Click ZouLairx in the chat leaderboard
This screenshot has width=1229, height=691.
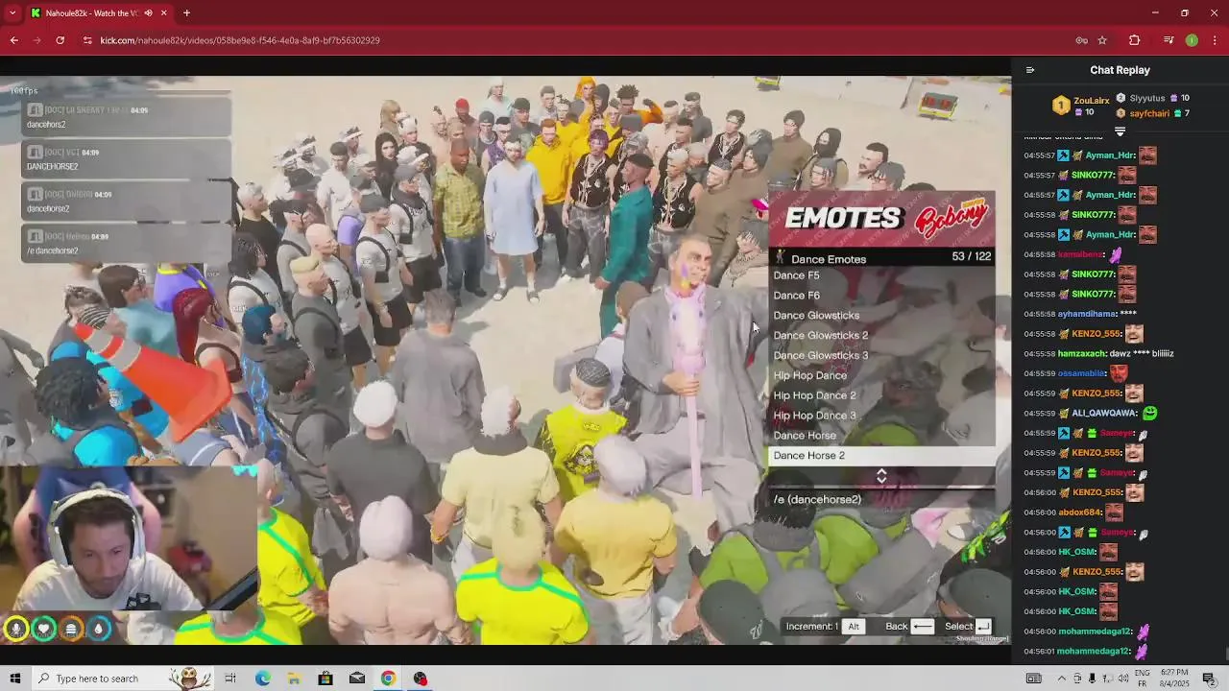1091,100
